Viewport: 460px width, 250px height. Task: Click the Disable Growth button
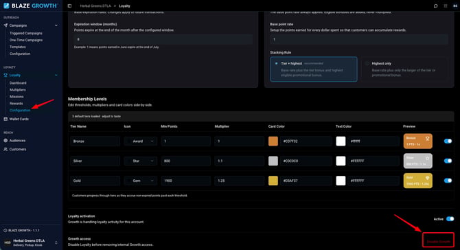coord(438,242)
